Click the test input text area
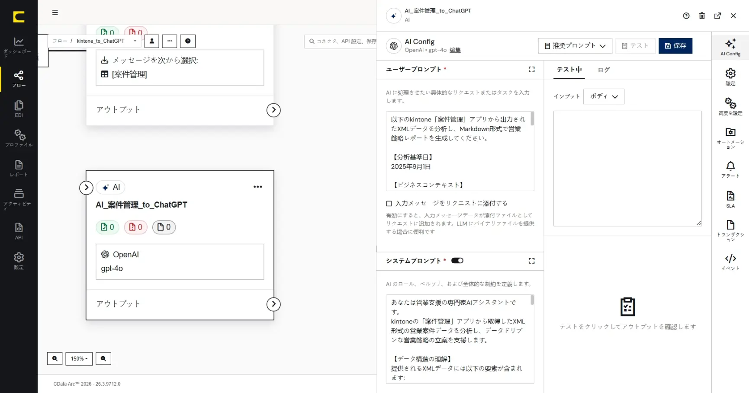 click(627, 169)
